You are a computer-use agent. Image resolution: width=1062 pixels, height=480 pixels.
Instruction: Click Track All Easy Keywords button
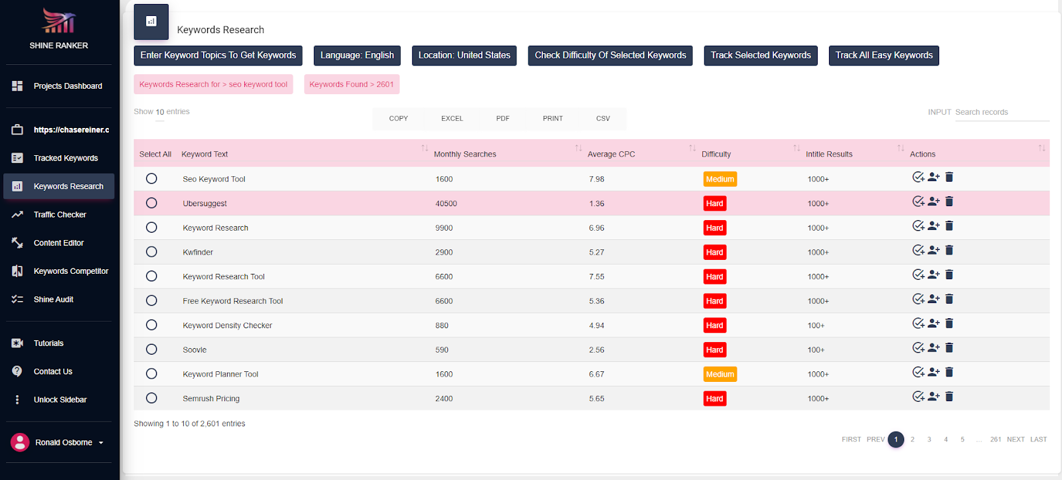pyautogui.click(x=884, y=56)
